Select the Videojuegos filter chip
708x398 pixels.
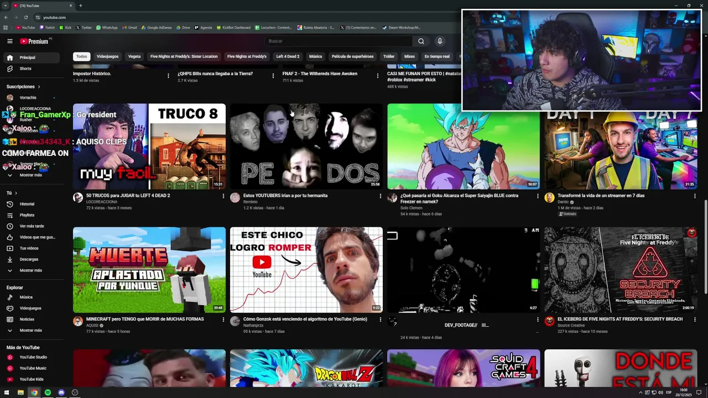(107, 56)
